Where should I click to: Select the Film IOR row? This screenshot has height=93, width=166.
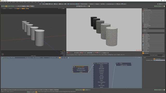click(101, 79)
